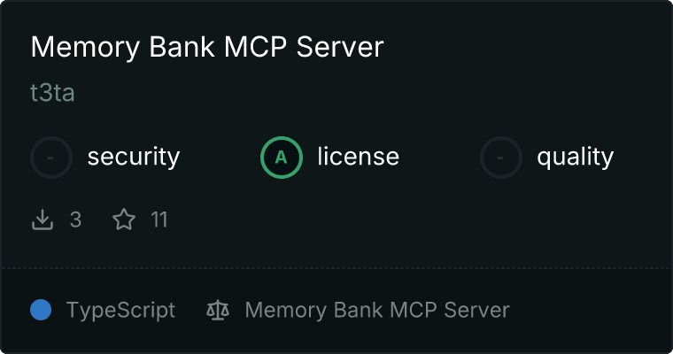Click the dashed divider above the footer
673x354 pixels.
pyautogui.click(x=336, y=268)
